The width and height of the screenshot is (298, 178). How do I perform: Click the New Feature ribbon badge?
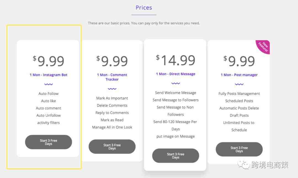point(264,46)
